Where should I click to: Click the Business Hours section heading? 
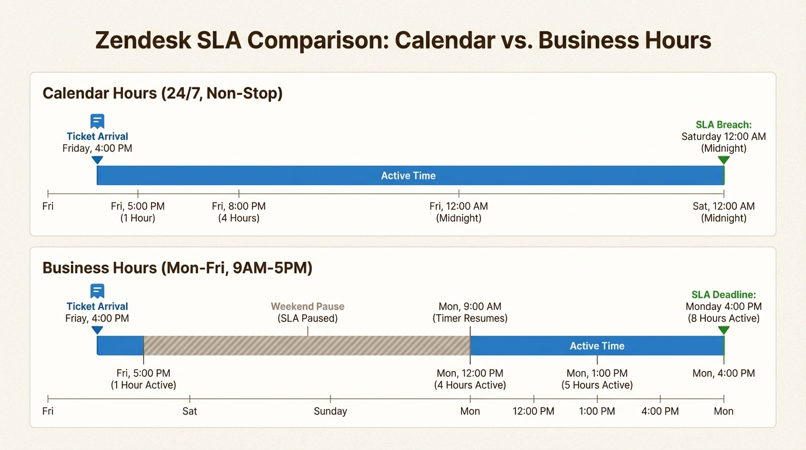[177, 268]
